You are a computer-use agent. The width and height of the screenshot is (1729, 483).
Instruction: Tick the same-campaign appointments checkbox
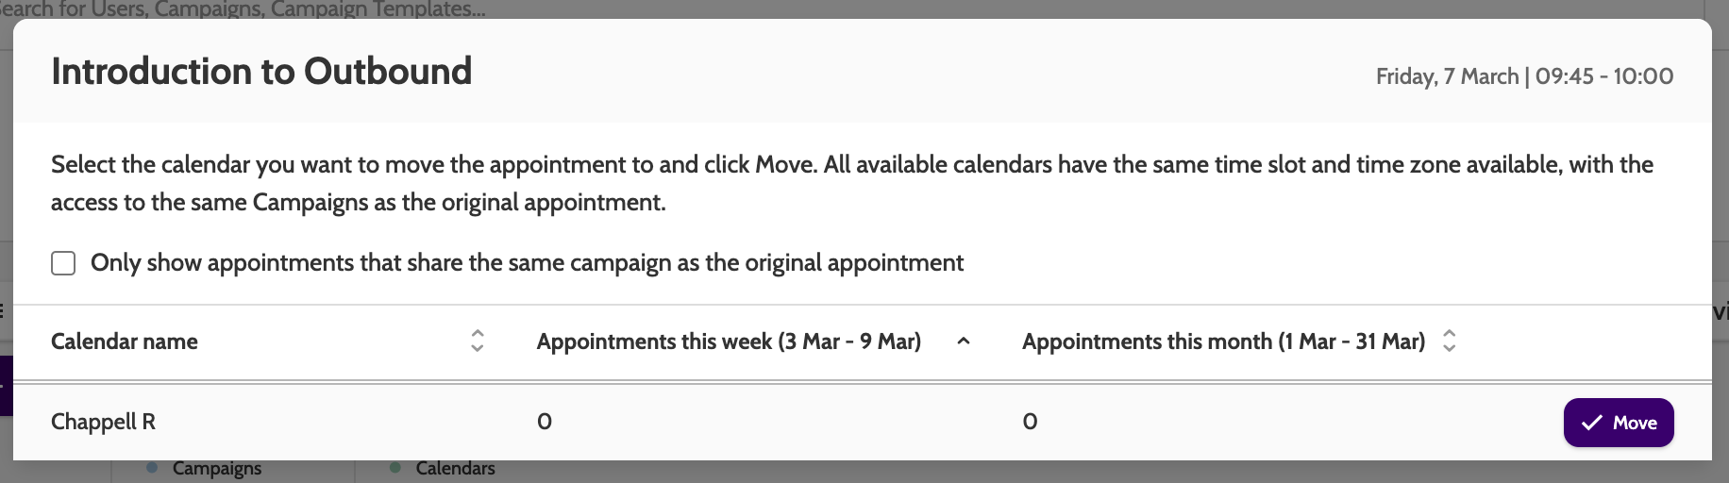pyautogui.click(x=63, y=263)
